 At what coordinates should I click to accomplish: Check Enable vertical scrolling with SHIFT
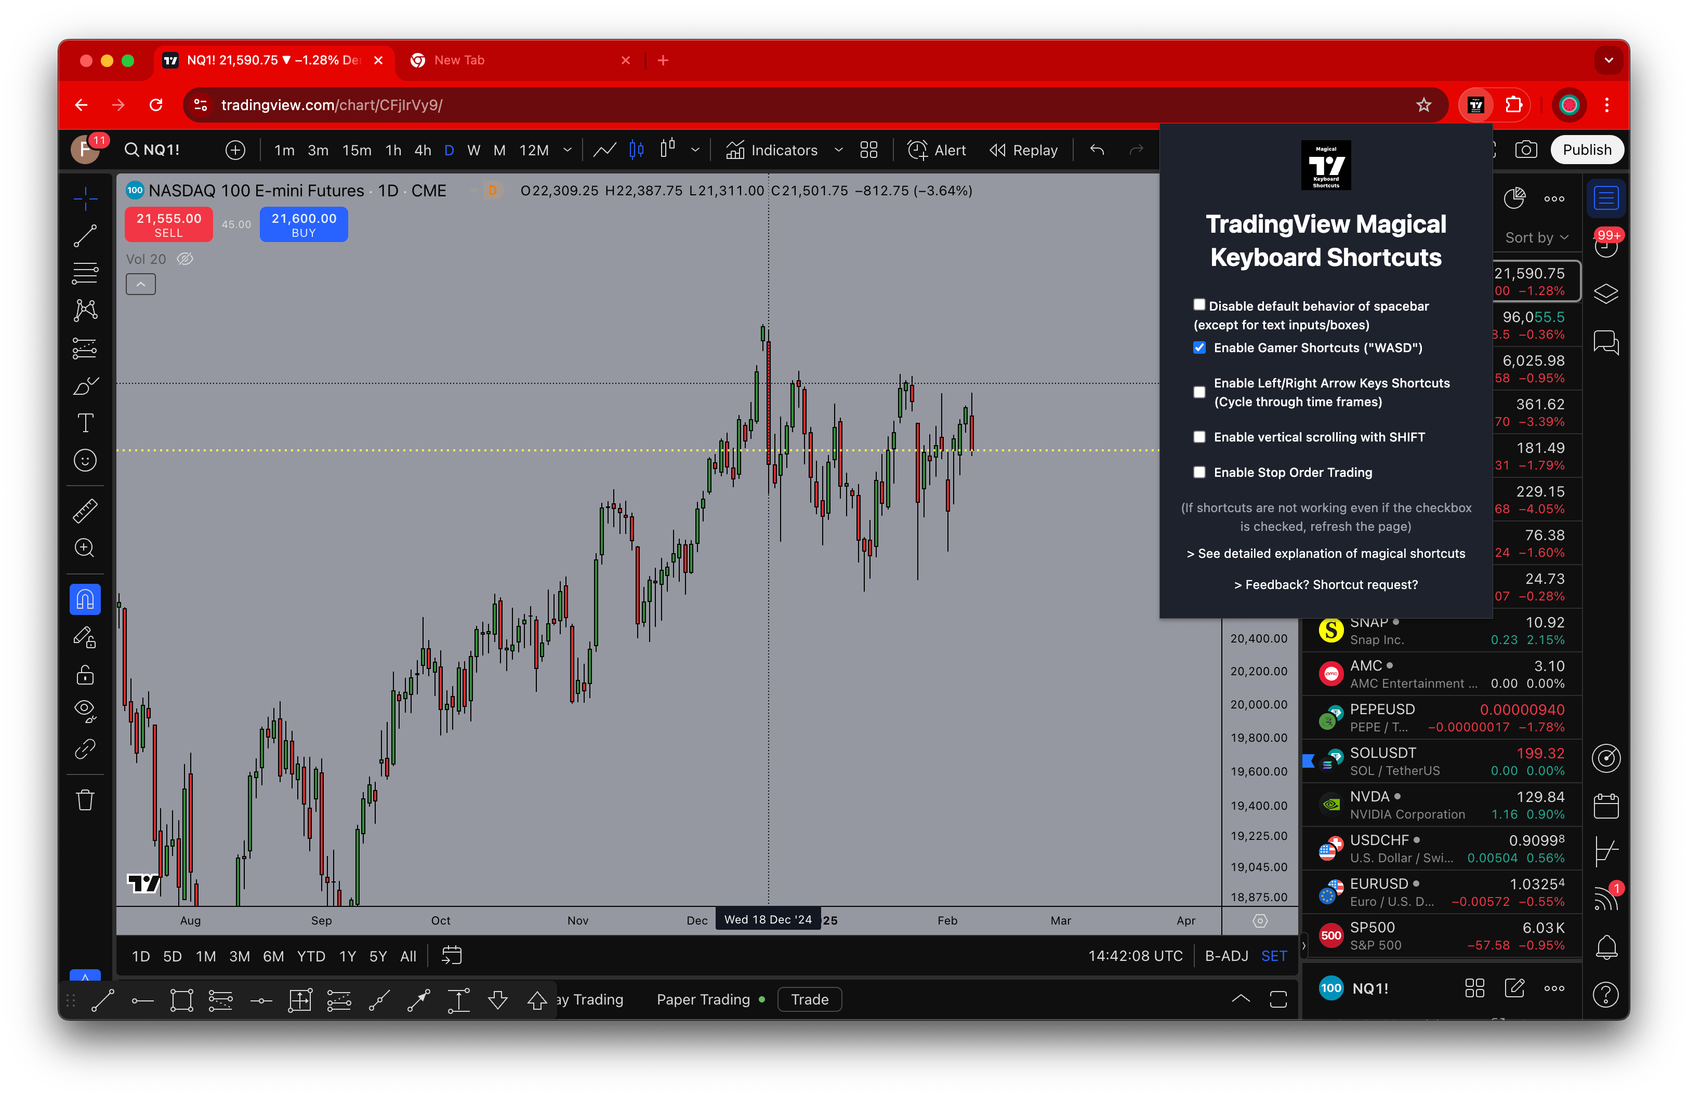pyautogui.click(x=1199, y=436)
